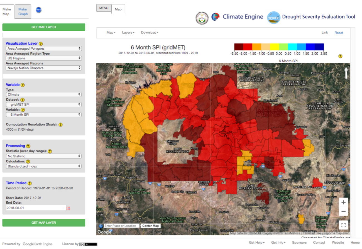Click the Reset link
The image size is (362, 249).
(339, 33)
